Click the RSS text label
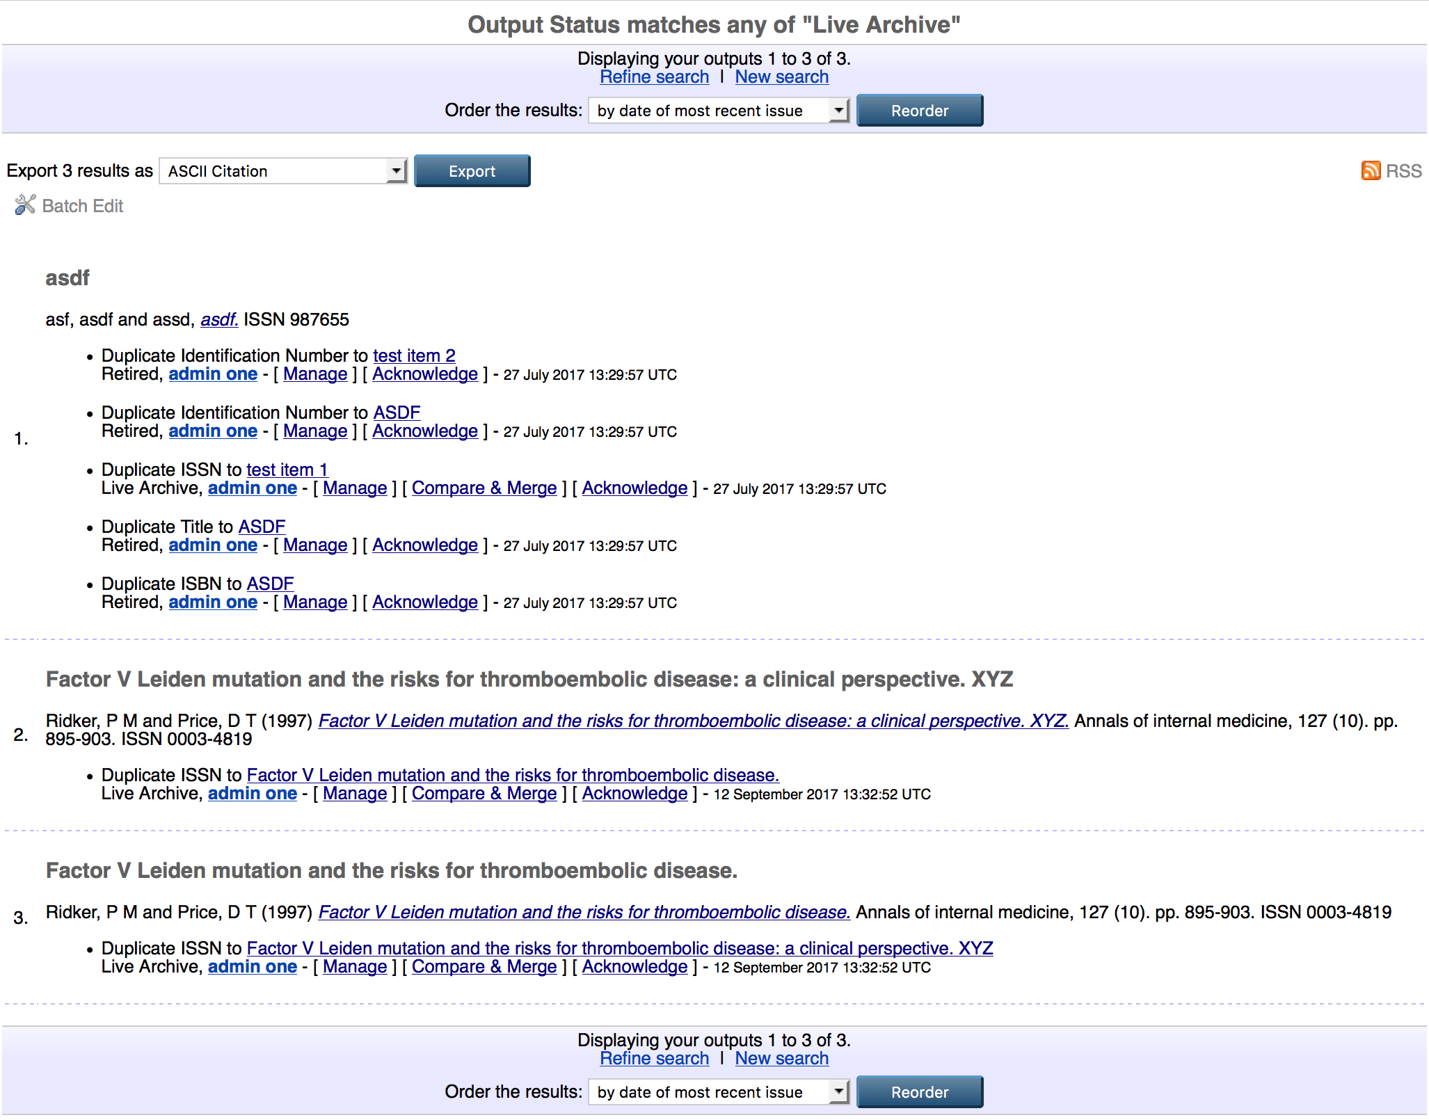This screenshot has height=1120, width=1429. (x=1403, y=171)
